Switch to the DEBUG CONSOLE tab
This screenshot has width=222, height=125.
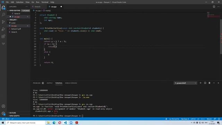[71, 83]
